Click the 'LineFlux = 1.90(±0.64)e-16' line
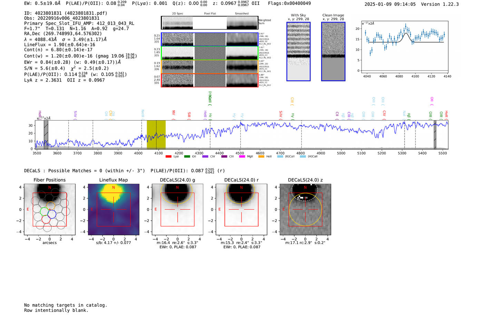The image size is (483, 329). point(59,45)
